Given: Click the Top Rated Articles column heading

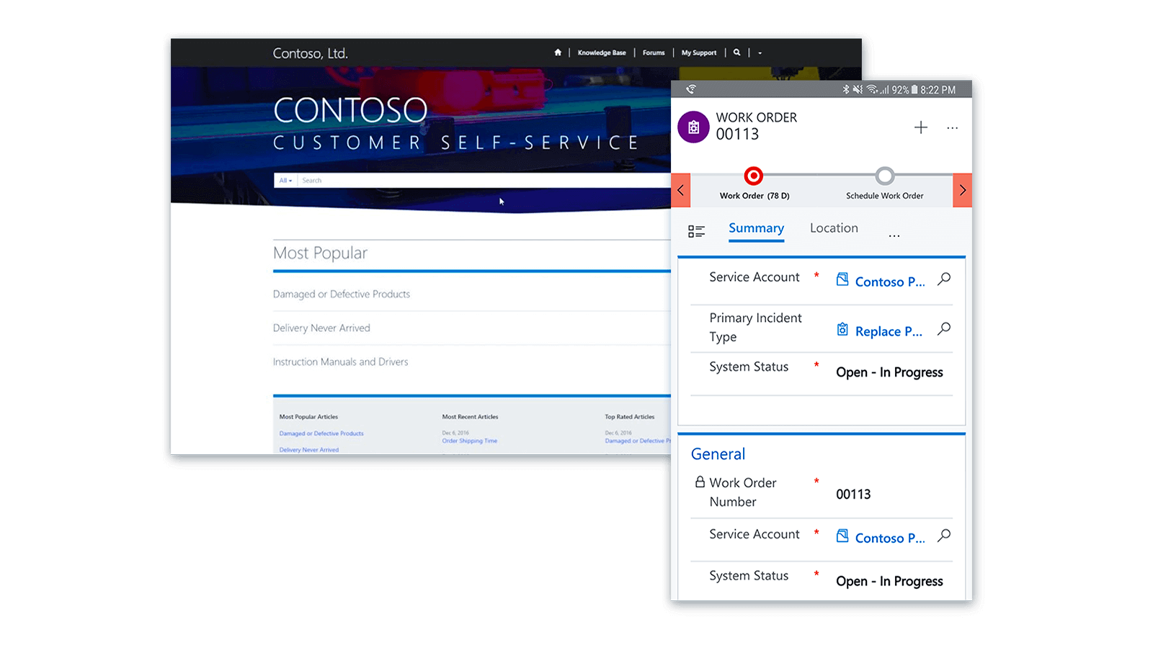Looking at the screenshot, I should (x=630, y=417).
